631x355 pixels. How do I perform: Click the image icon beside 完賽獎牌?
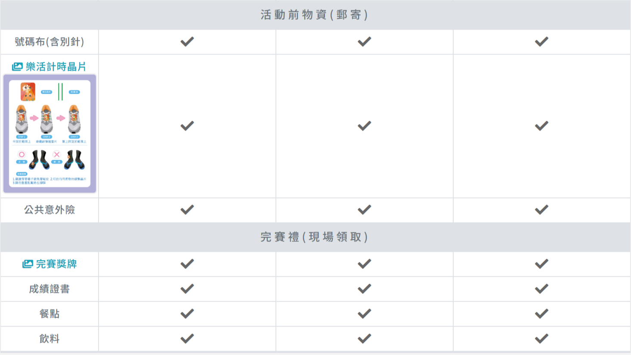coord(28,264)
